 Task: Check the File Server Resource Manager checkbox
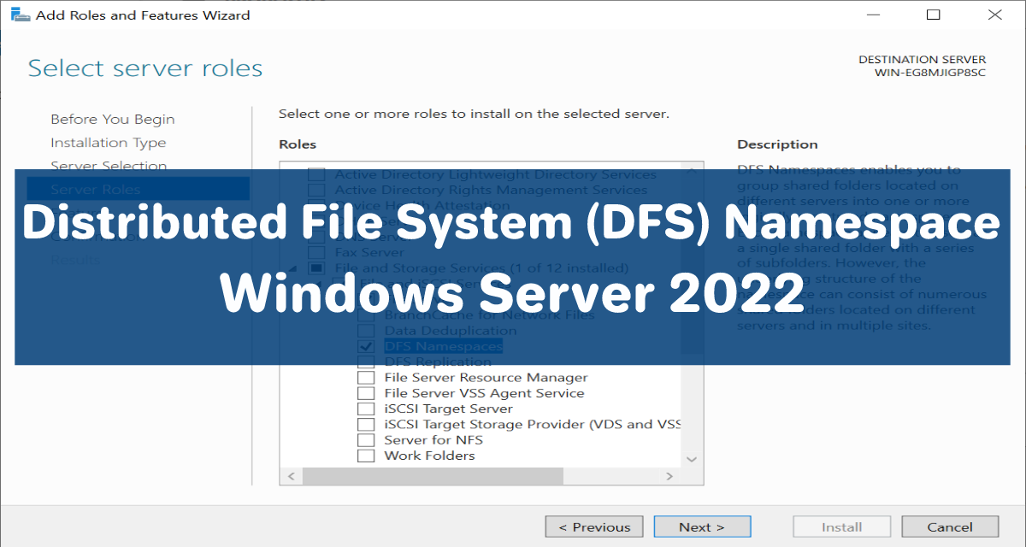click(x=366, y=378)
